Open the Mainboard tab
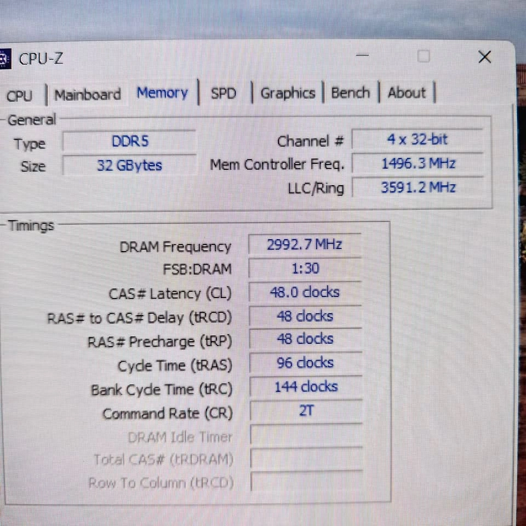 click(x=88, y=95)
